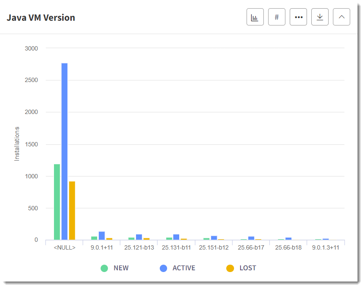Click the 9.0.1+11 axis label
Viewport: 364px width, 288px height.
tap(101, 247)
